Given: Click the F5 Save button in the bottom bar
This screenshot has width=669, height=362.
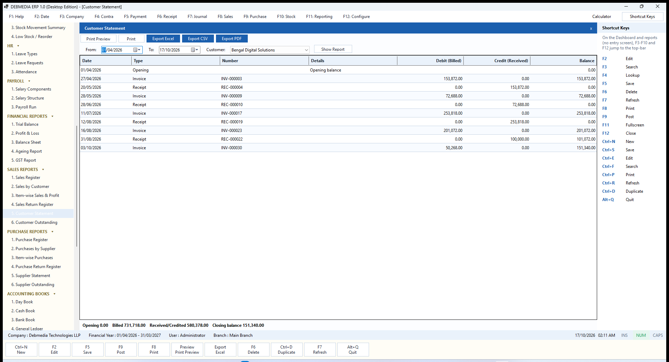Looking at the screenshot, I should pyautogui.click(x=87, y=350).
